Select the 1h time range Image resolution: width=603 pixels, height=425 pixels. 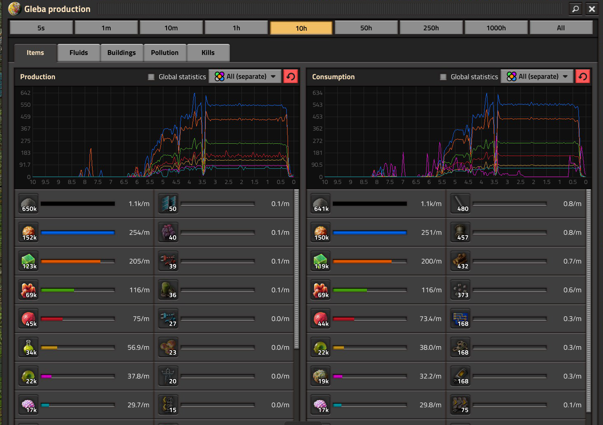coord(236,28)
